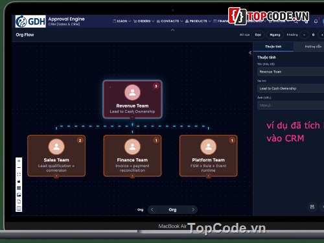Switch to the Hướng dẫn tab
Viewport: 324px width, 243px height.
[x=313, y=47]
